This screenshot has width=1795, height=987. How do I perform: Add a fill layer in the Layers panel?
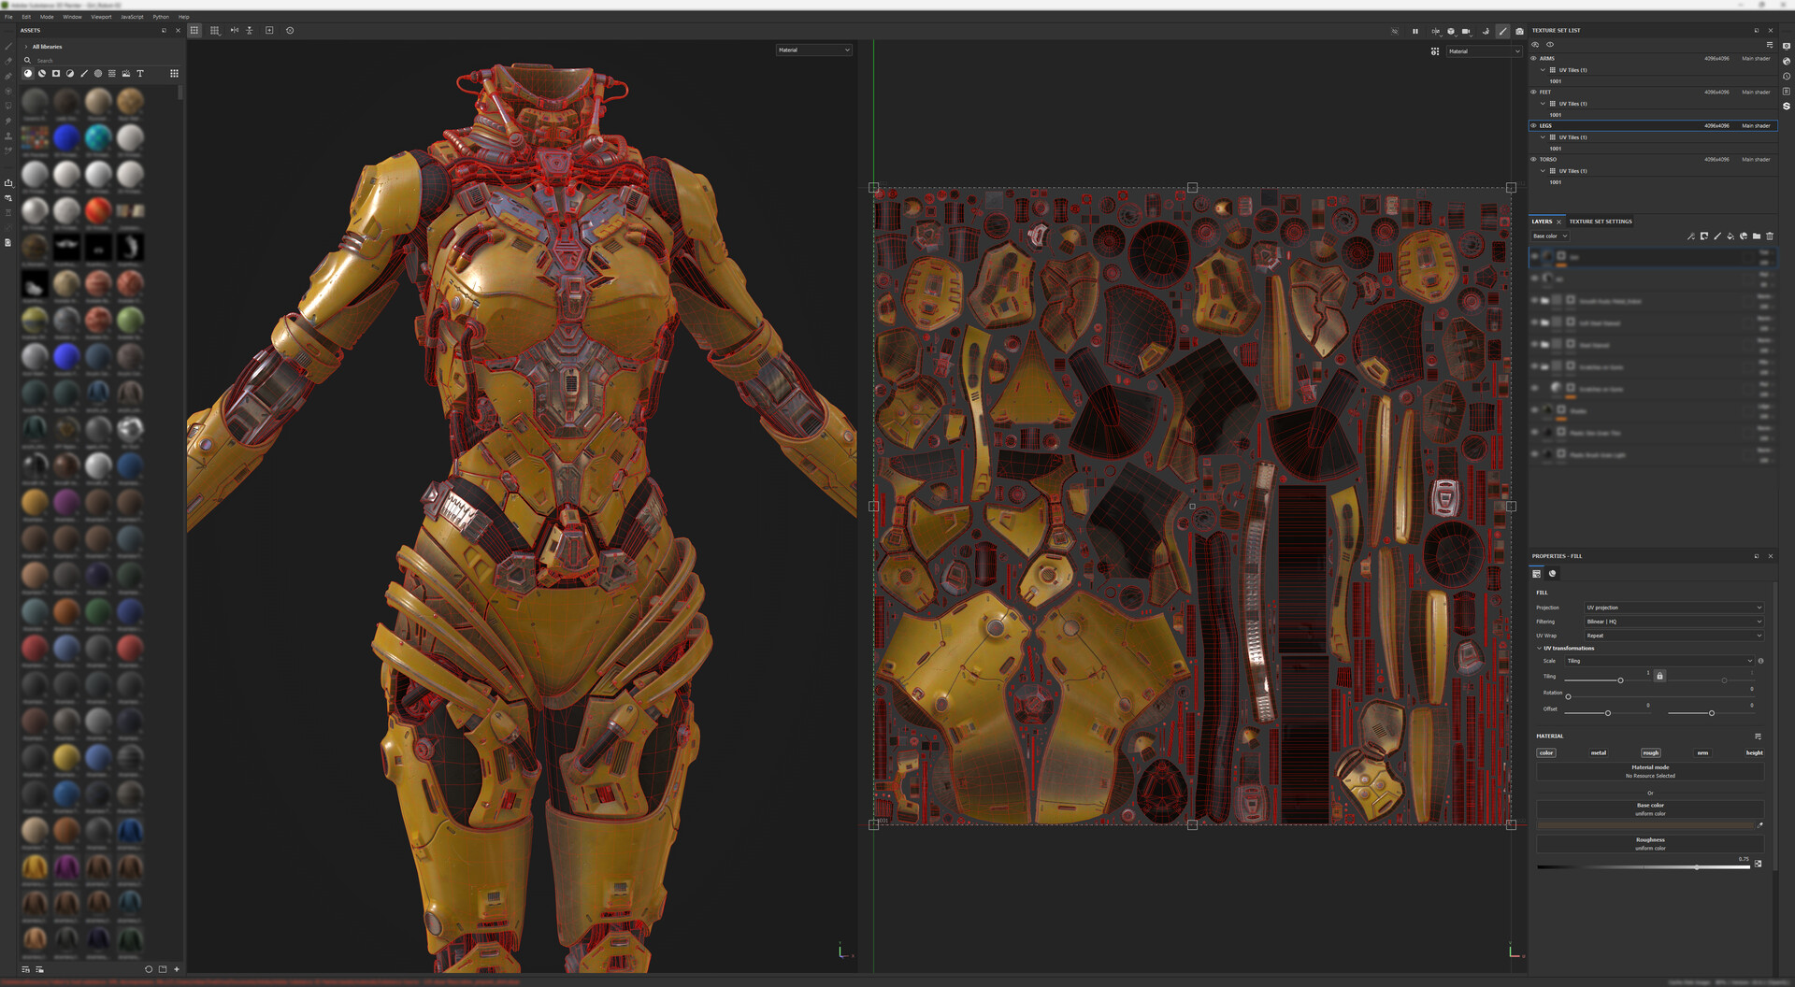[1730, 236]
